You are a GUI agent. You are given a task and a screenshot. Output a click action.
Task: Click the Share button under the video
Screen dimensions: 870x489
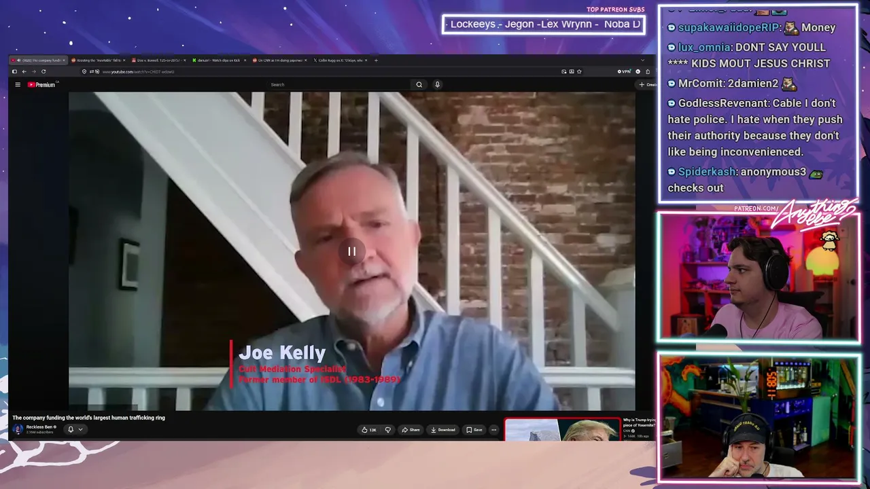[411, 430]
